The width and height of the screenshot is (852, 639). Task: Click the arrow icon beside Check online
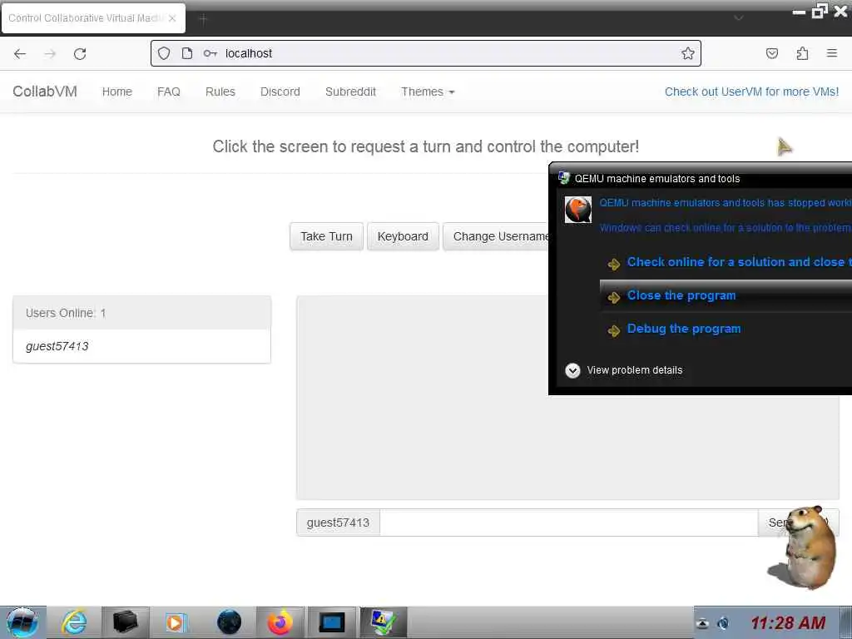point(614,264)
